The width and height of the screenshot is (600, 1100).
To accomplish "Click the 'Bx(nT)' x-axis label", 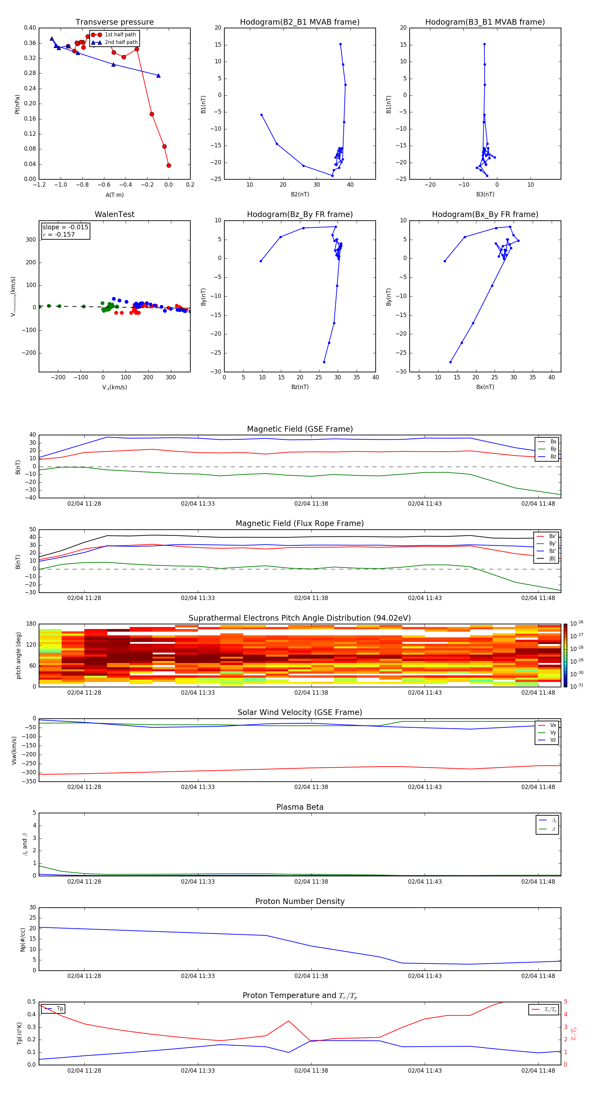I will click(485, 387).
